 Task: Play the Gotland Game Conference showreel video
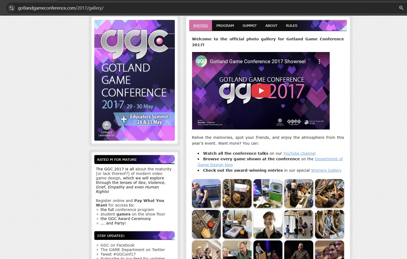point(261,91)
